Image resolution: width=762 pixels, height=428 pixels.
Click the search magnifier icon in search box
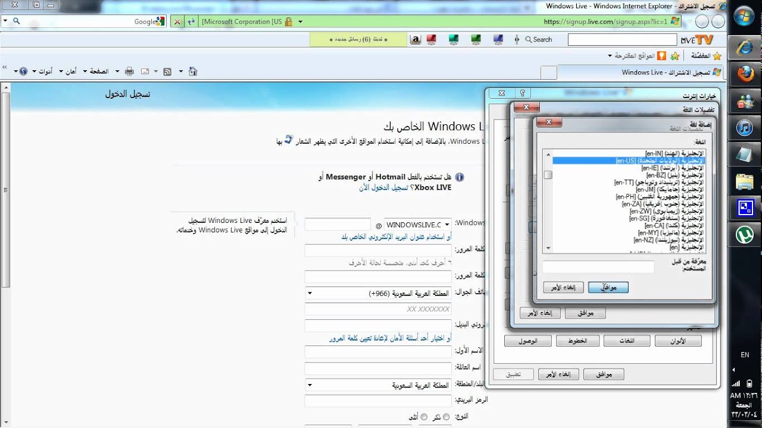[x=17, y=21]
